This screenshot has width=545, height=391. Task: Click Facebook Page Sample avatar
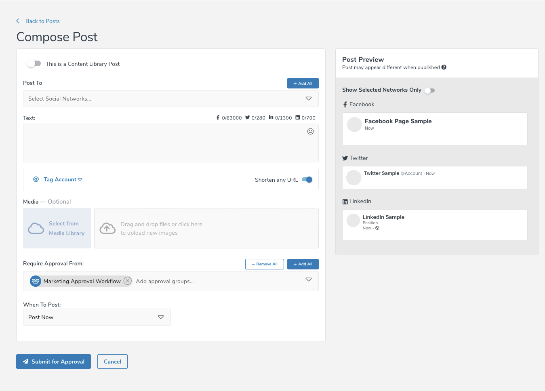[x=354, y=124]
